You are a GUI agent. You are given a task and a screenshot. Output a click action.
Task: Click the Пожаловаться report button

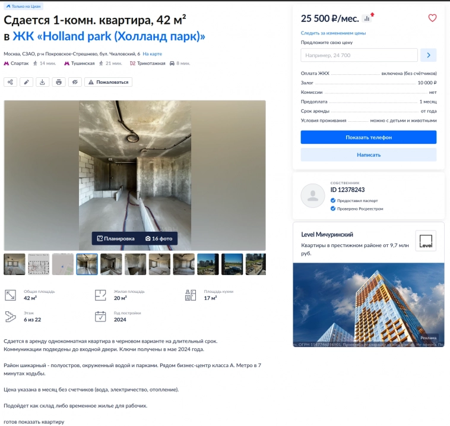point(109,82)
